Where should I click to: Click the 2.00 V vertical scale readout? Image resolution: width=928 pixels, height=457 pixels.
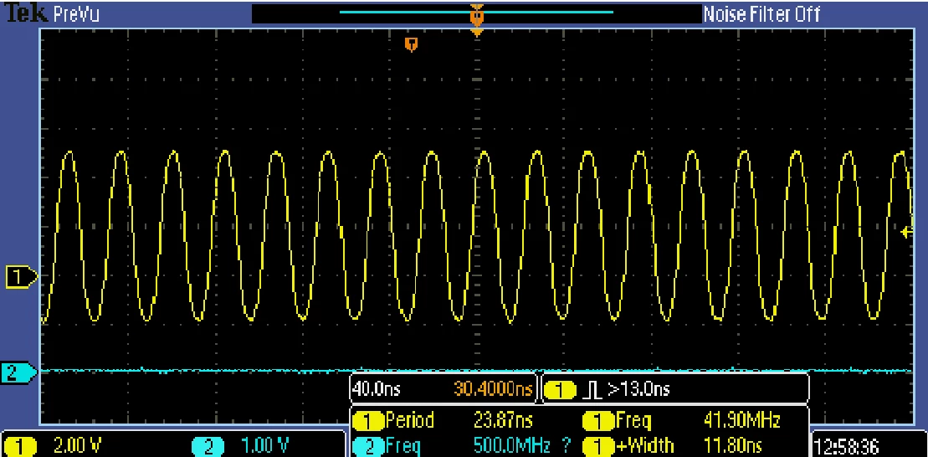point(76,445)
